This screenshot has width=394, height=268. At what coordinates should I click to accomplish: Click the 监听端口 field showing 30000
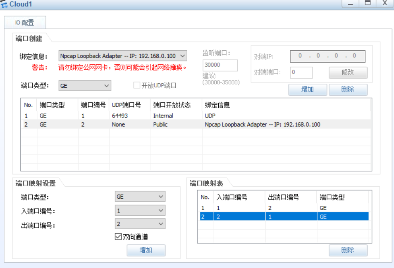click(x=220, y=65)
